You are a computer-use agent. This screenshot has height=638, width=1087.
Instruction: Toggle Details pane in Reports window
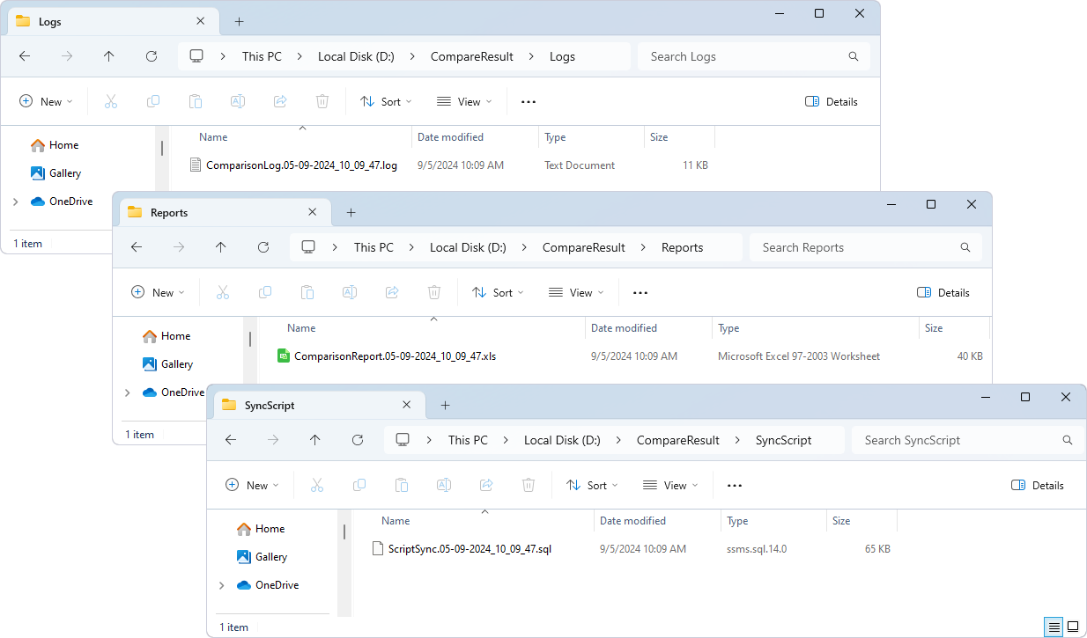click(943, 292)
